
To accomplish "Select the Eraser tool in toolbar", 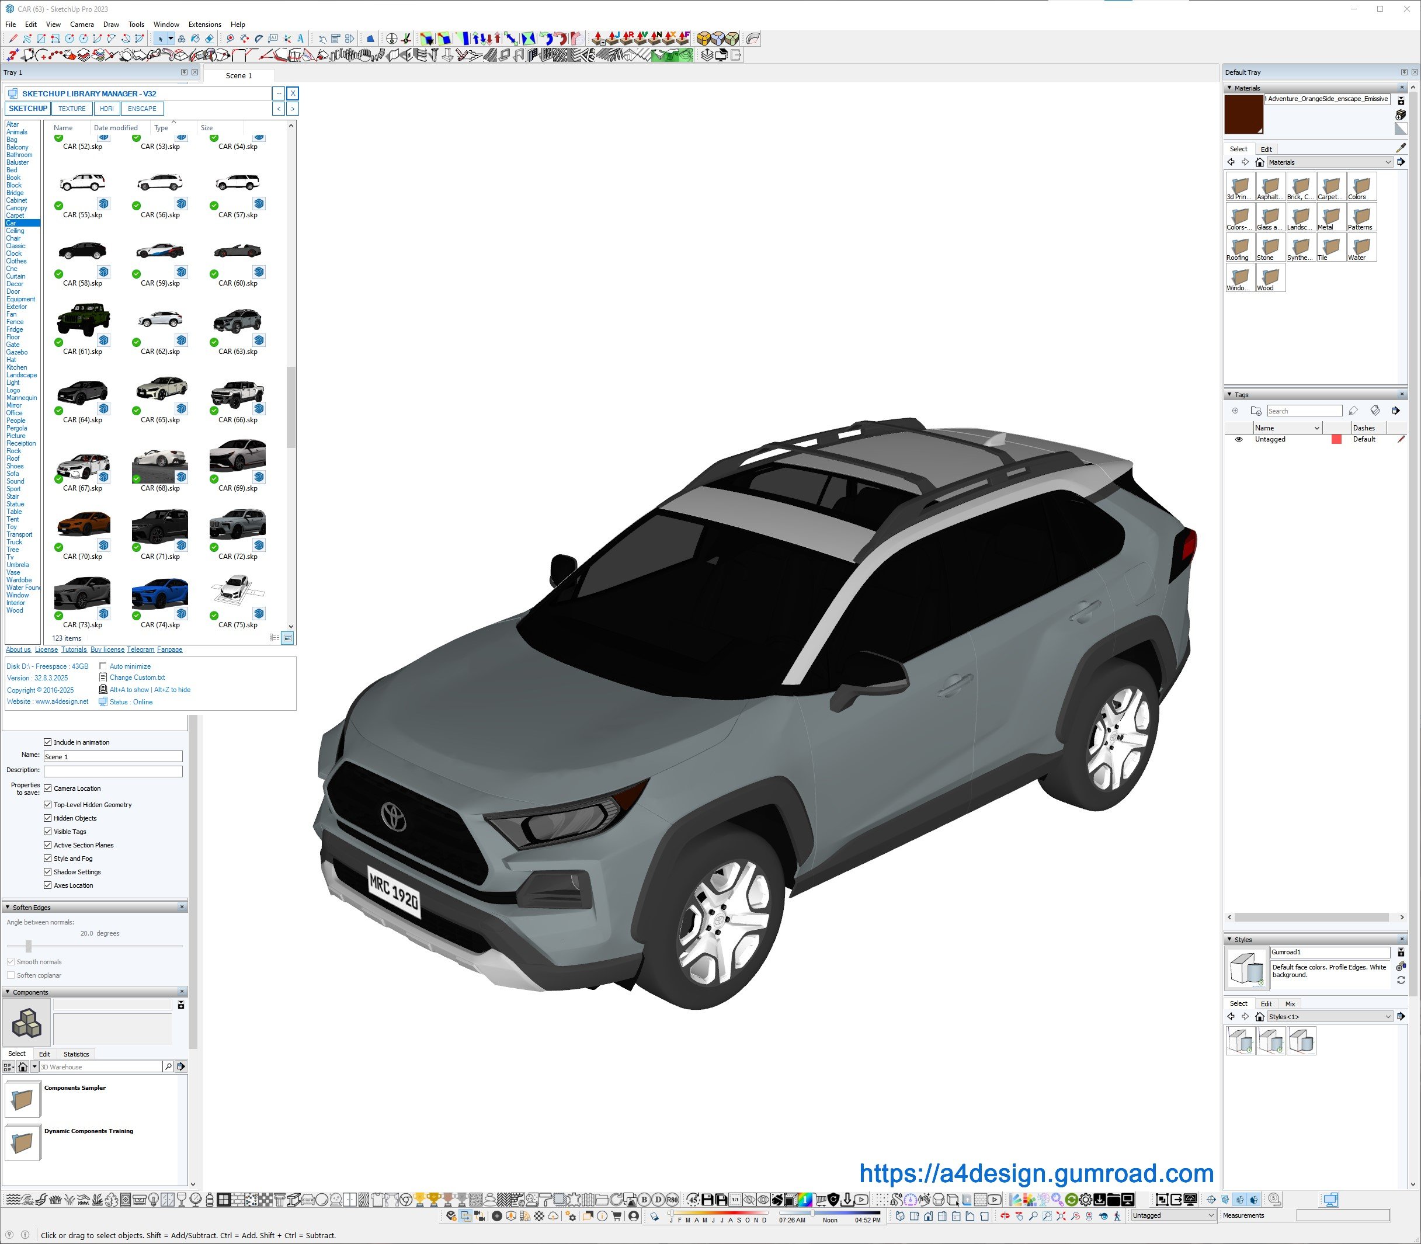I will click(209, 39).
